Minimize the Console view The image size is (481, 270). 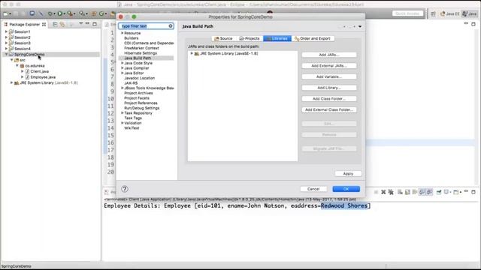pyautogui.click(x=466, y=191)
